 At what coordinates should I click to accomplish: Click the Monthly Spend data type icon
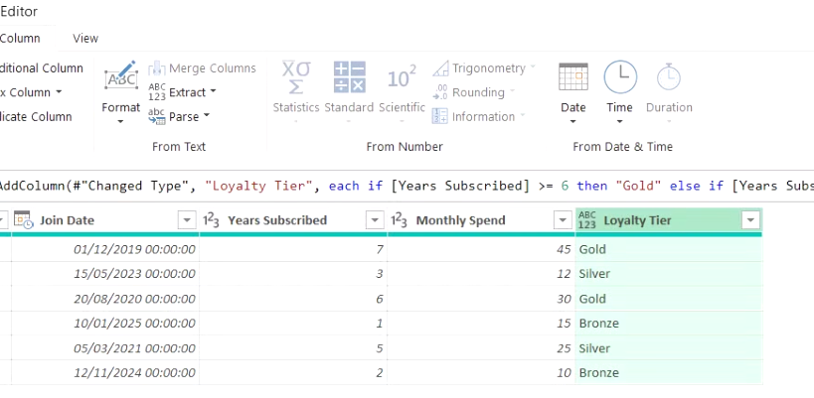[x=399, y=220]
